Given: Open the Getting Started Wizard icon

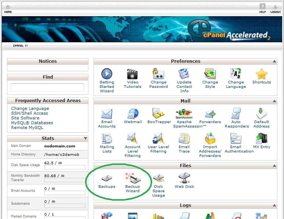Looking at the screenshot, I should (107, 74).
